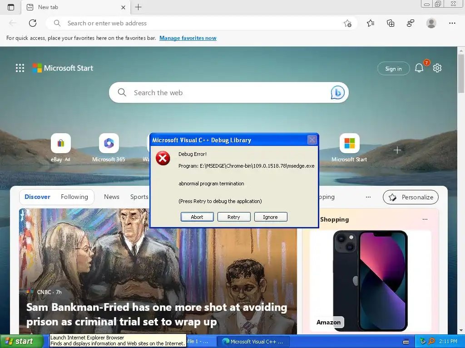Open the Microsoft Start app launcher grid
465x348 pixels.
click(20, 68)
